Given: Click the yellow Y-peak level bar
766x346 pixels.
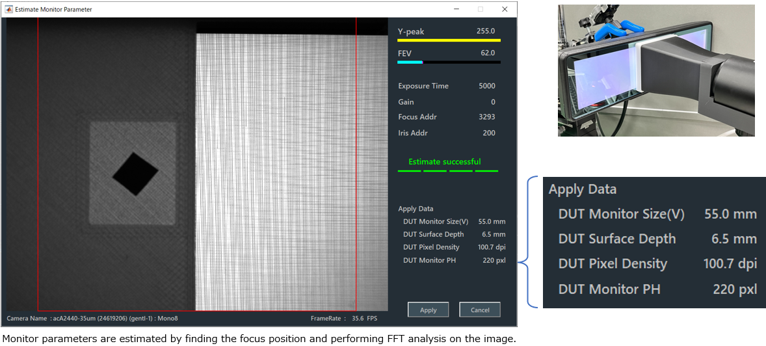Looking at the screenshot, I should tap(449, 40).
